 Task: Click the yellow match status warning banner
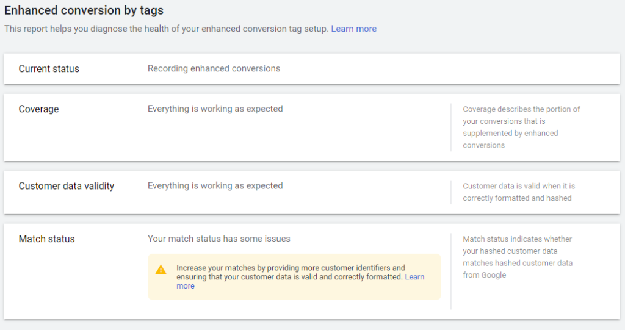click(294, 276)
